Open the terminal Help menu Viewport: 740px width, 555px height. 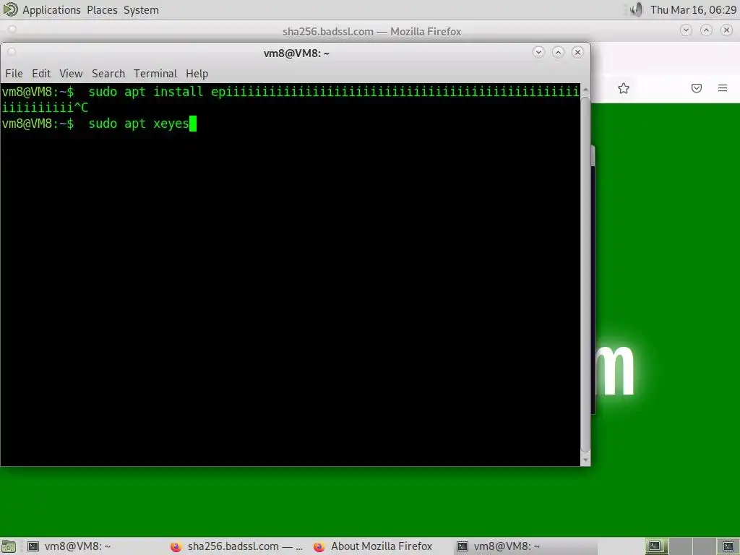pos(197,74)
